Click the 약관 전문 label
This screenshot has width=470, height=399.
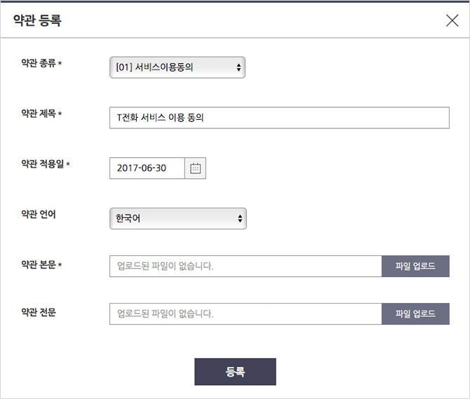(39, 312)
